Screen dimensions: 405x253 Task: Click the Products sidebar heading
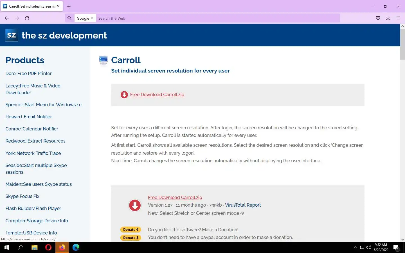25,60
